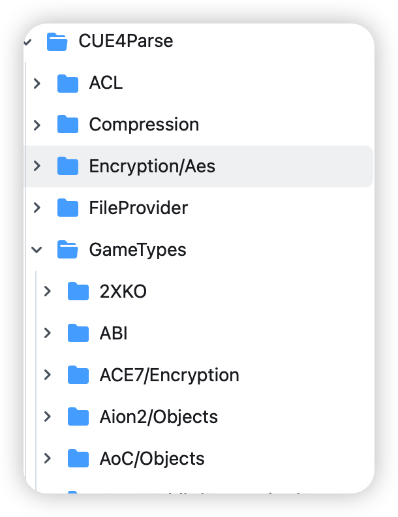Screen dimensions: 398x517
Task: Click the AoC/Objects folder icon
Action: pos(78,459)
